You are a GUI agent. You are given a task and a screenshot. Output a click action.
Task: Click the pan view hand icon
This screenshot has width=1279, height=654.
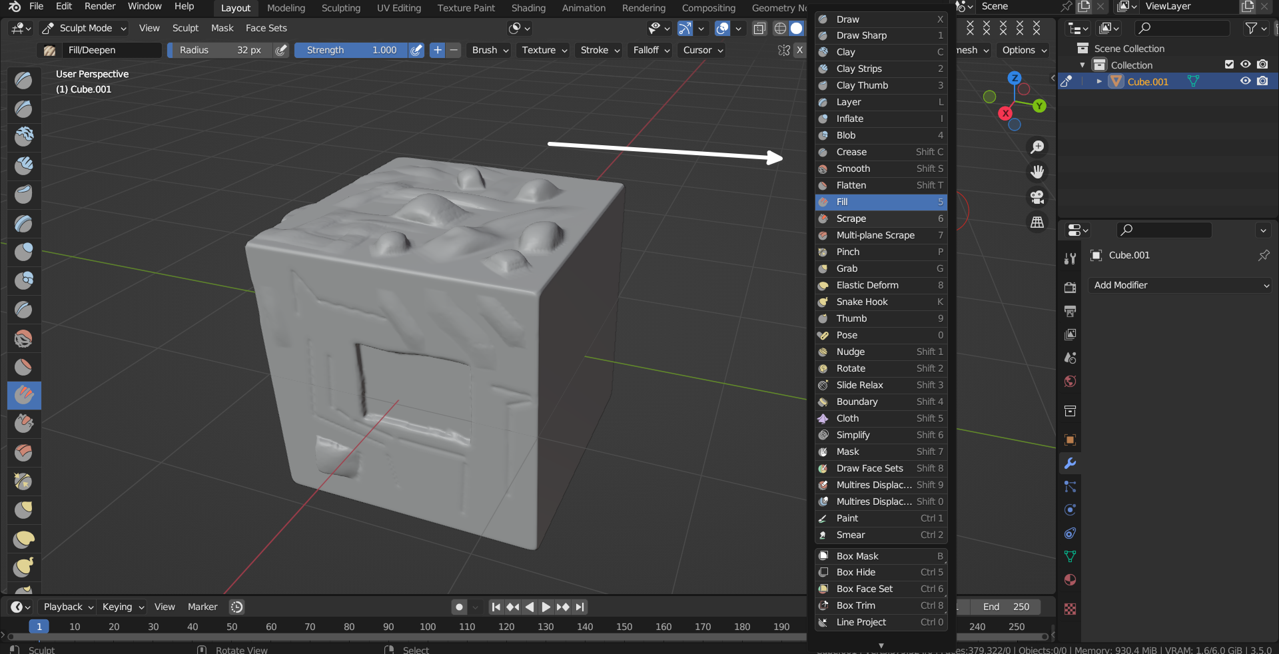pyautogui.click(x=1037, y=172)
